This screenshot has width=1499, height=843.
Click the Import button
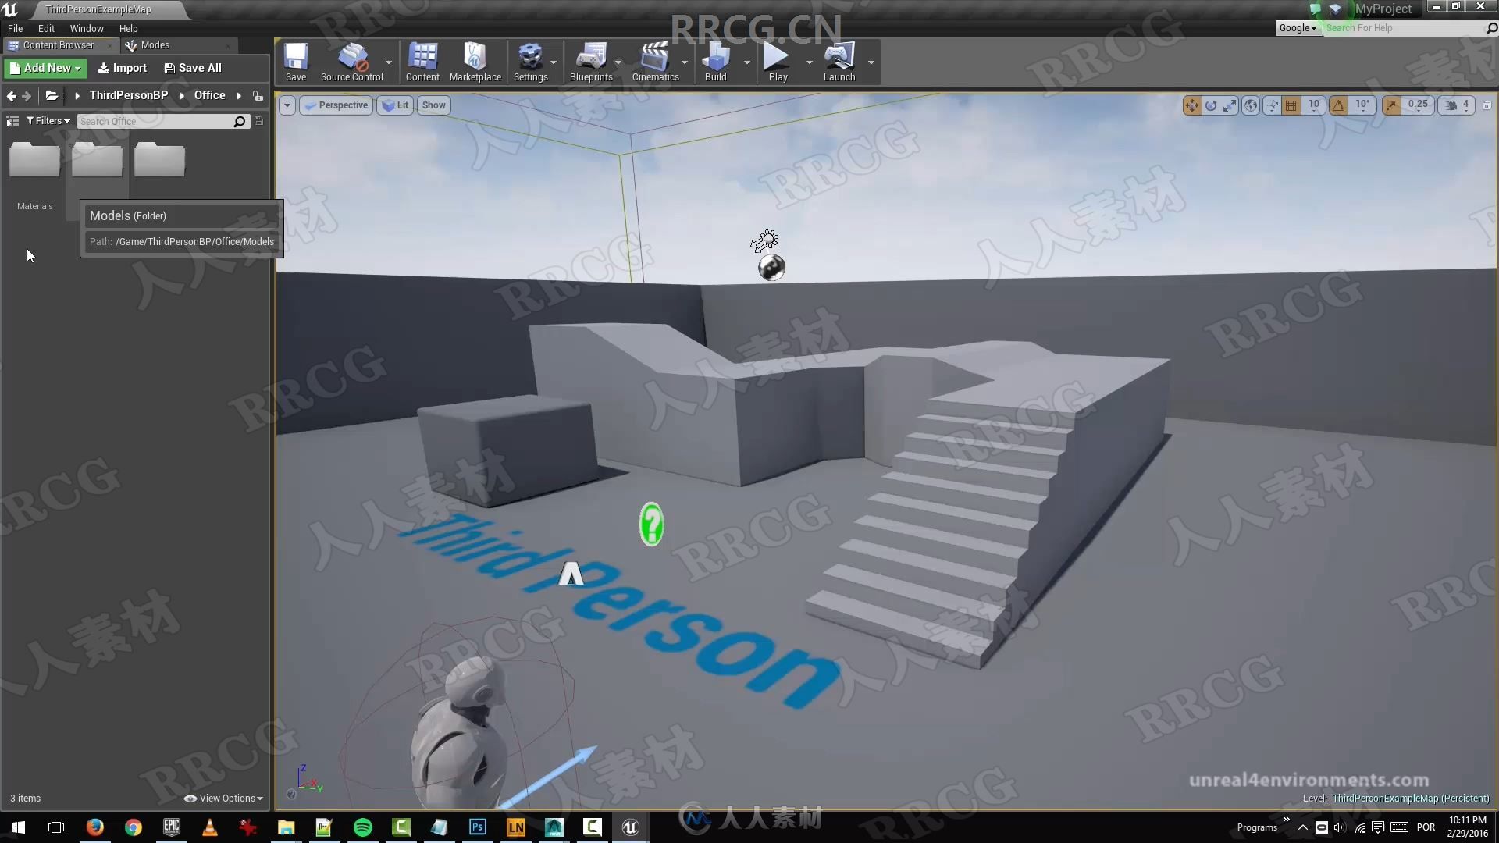click(x=123, y=67)
